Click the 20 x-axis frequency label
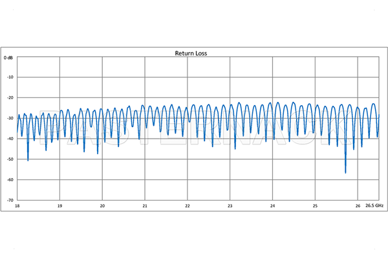Viewport: 388px width, 258px height. pos(102,206)
